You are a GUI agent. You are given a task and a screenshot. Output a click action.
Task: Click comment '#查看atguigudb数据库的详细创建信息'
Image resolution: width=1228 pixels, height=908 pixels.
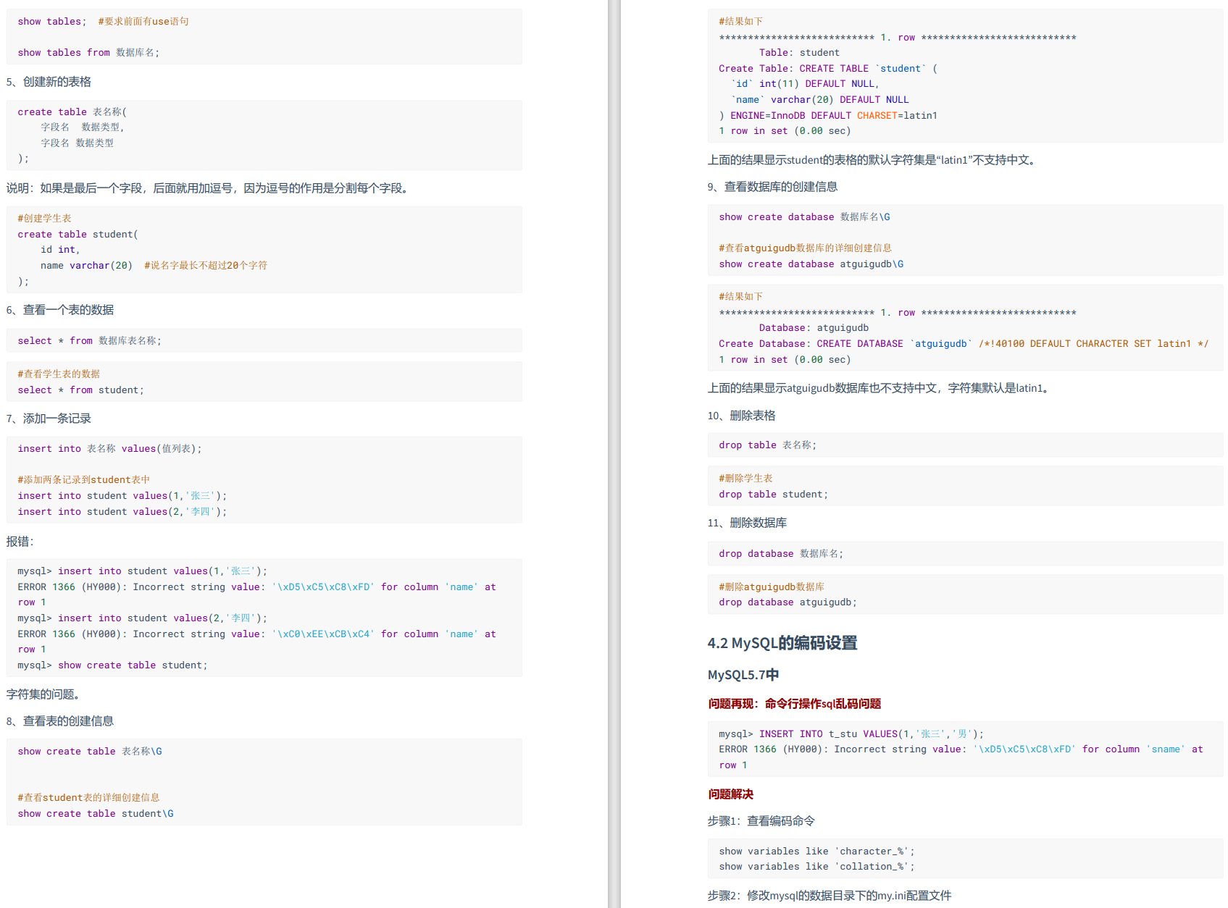[x=805, y=248]
